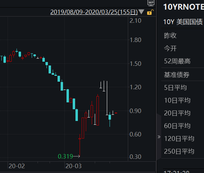Select the 60日平均 row
The height and width of the screenshot is (173, 204).
point(183,126)
